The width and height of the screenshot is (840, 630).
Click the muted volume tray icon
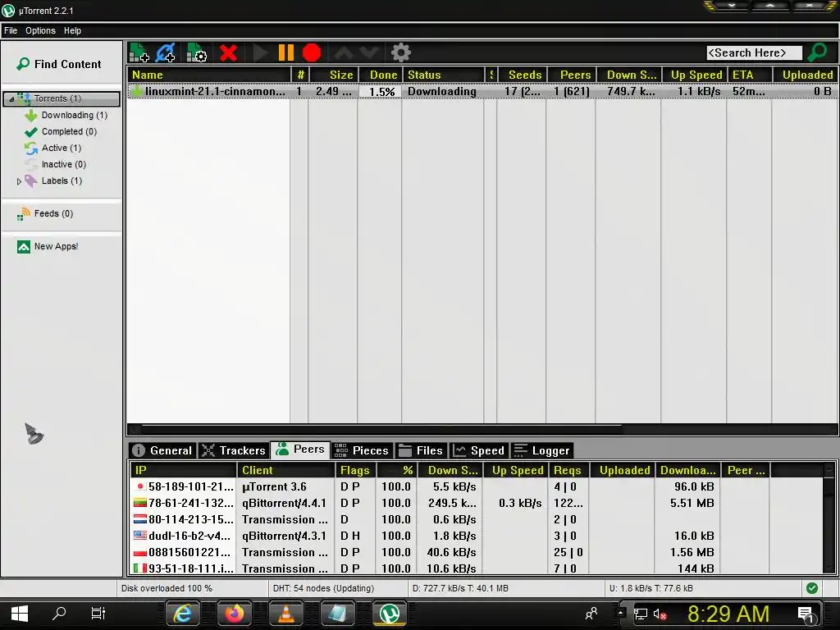pyautogui.click(x=660, y=614)
